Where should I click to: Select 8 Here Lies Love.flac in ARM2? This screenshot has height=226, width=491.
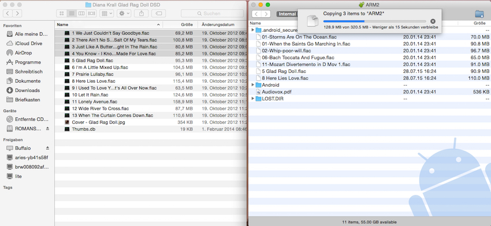click(x=370, y=78)
